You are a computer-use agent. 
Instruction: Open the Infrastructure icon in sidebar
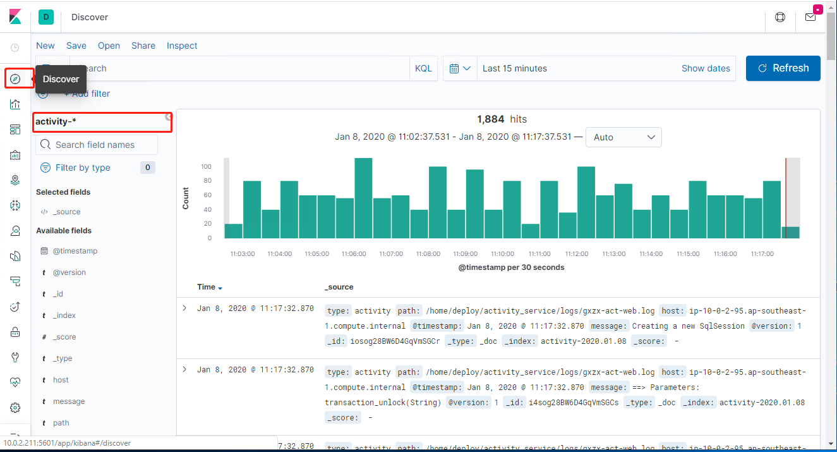(15, 231)
